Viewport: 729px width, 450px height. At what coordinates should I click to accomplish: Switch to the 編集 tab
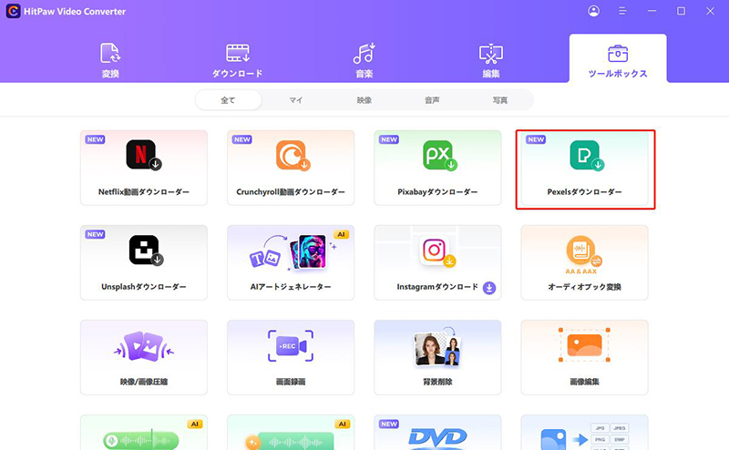point(491,59)
